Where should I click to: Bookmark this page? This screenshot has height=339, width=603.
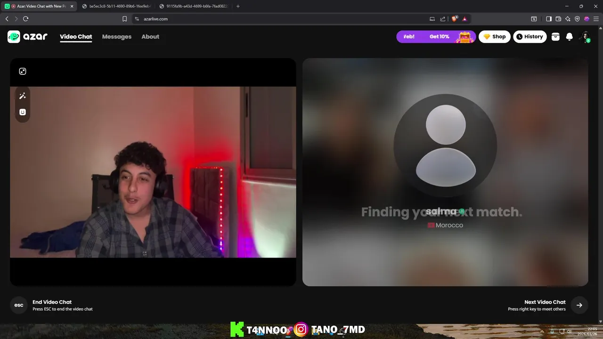124,19
